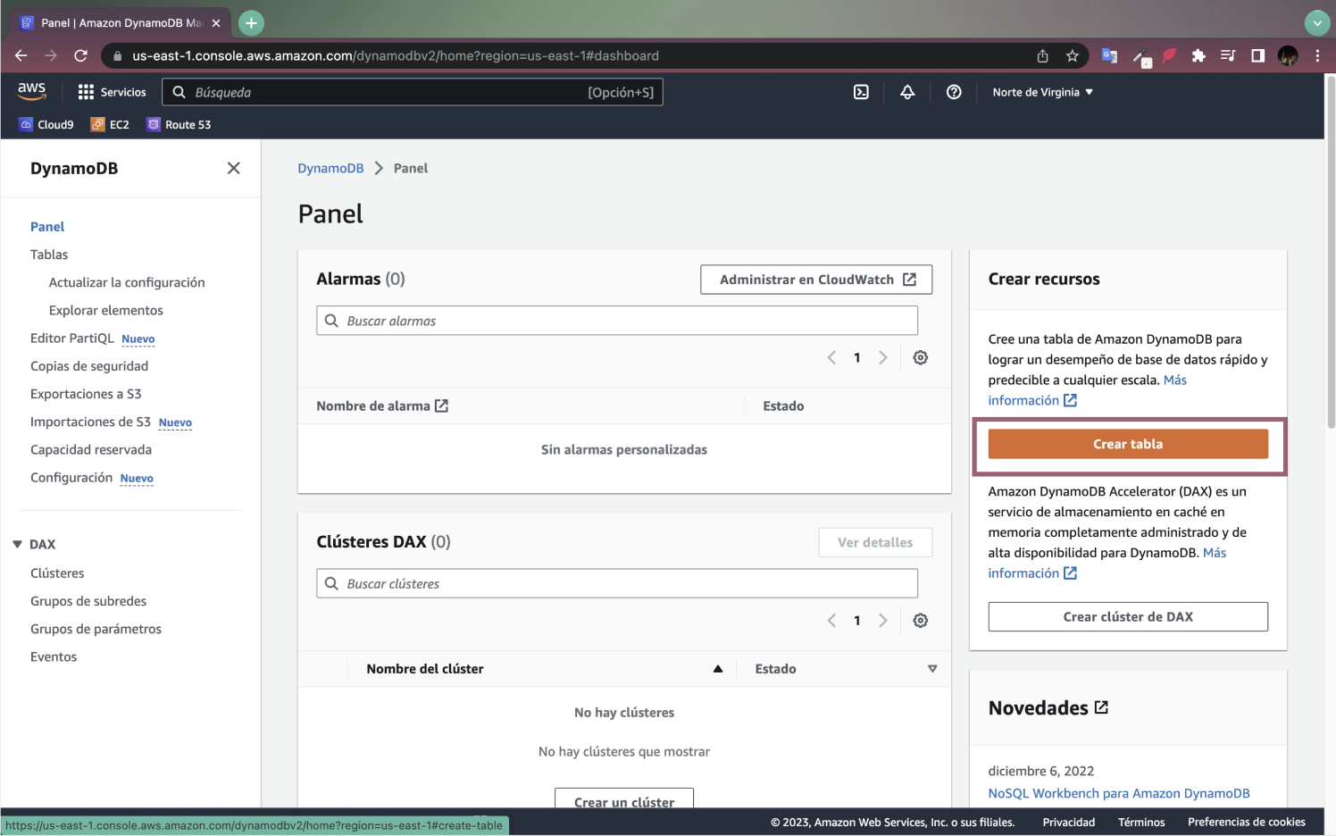Collapse the DAX section in sidebar
This screenshot has height=836, width=1336.
click(x=17, y=544)
